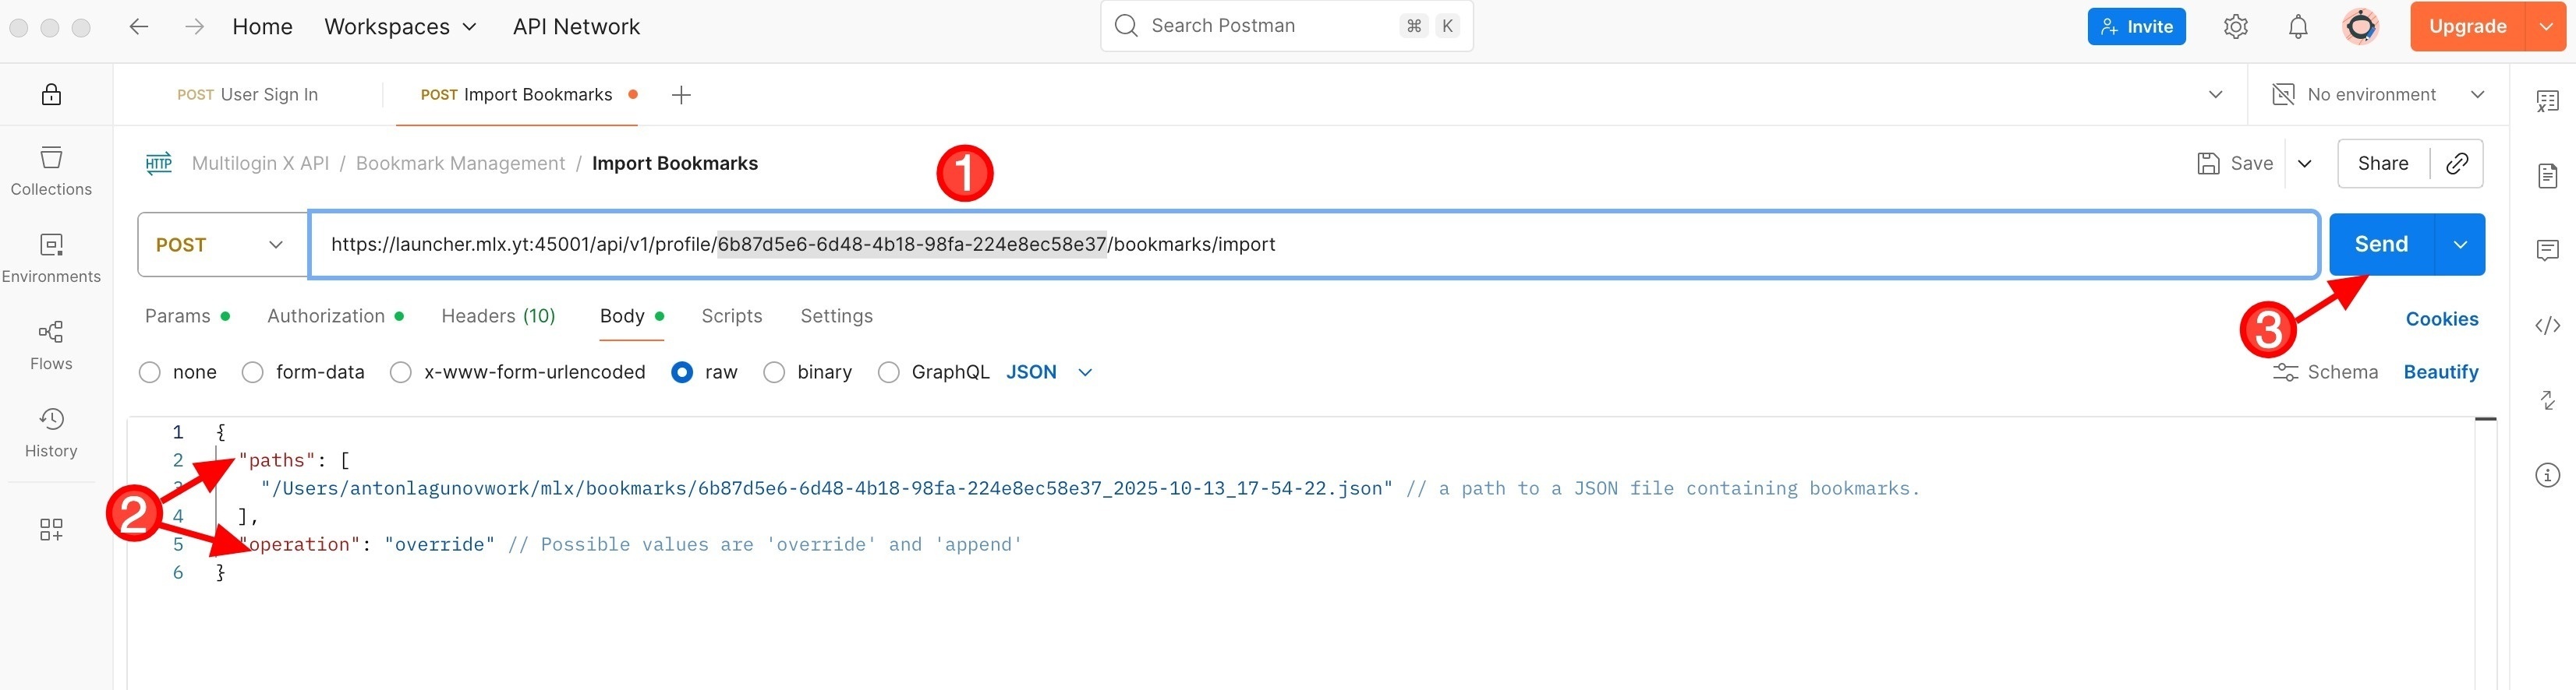This screenshot has height=690, width=2576.
Task: Expand the Save options arrow
Action: tap(2304, 164)
